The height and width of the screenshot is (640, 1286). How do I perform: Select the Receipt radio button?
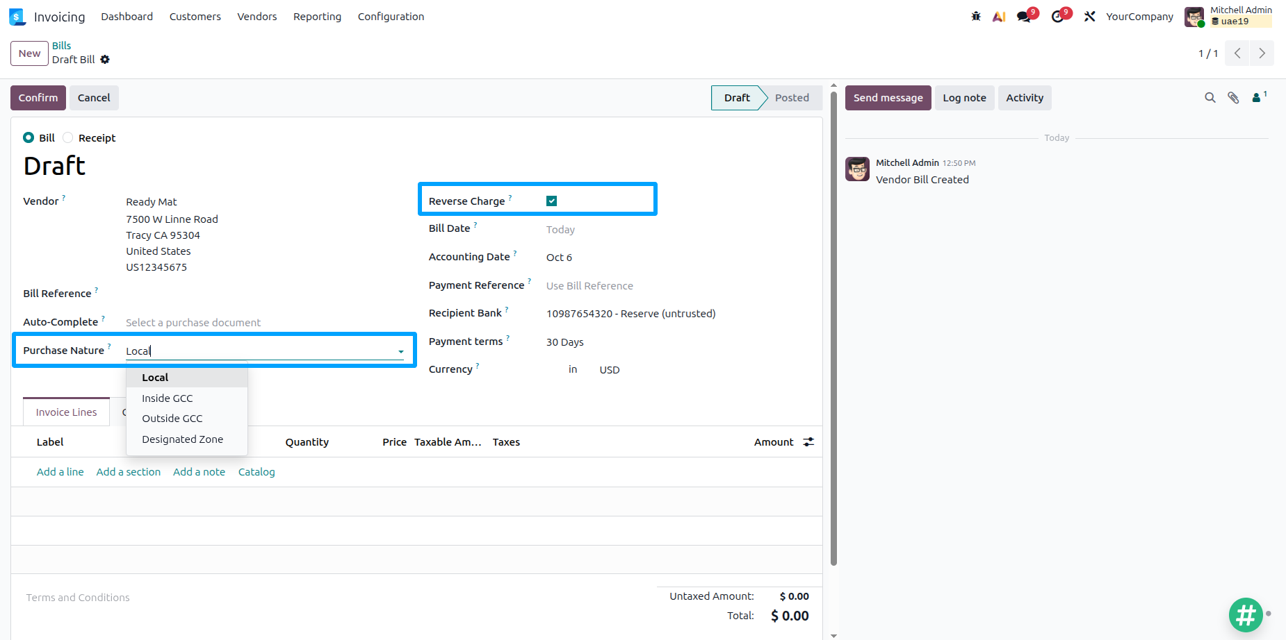click(67, 137)
